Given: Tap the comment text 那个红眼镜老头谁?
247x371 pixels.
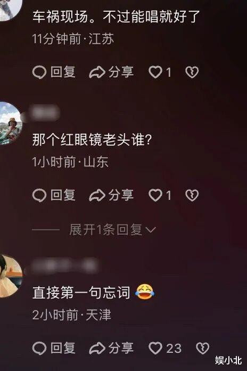Looking at the screenshot, I should tap(92, 140).
